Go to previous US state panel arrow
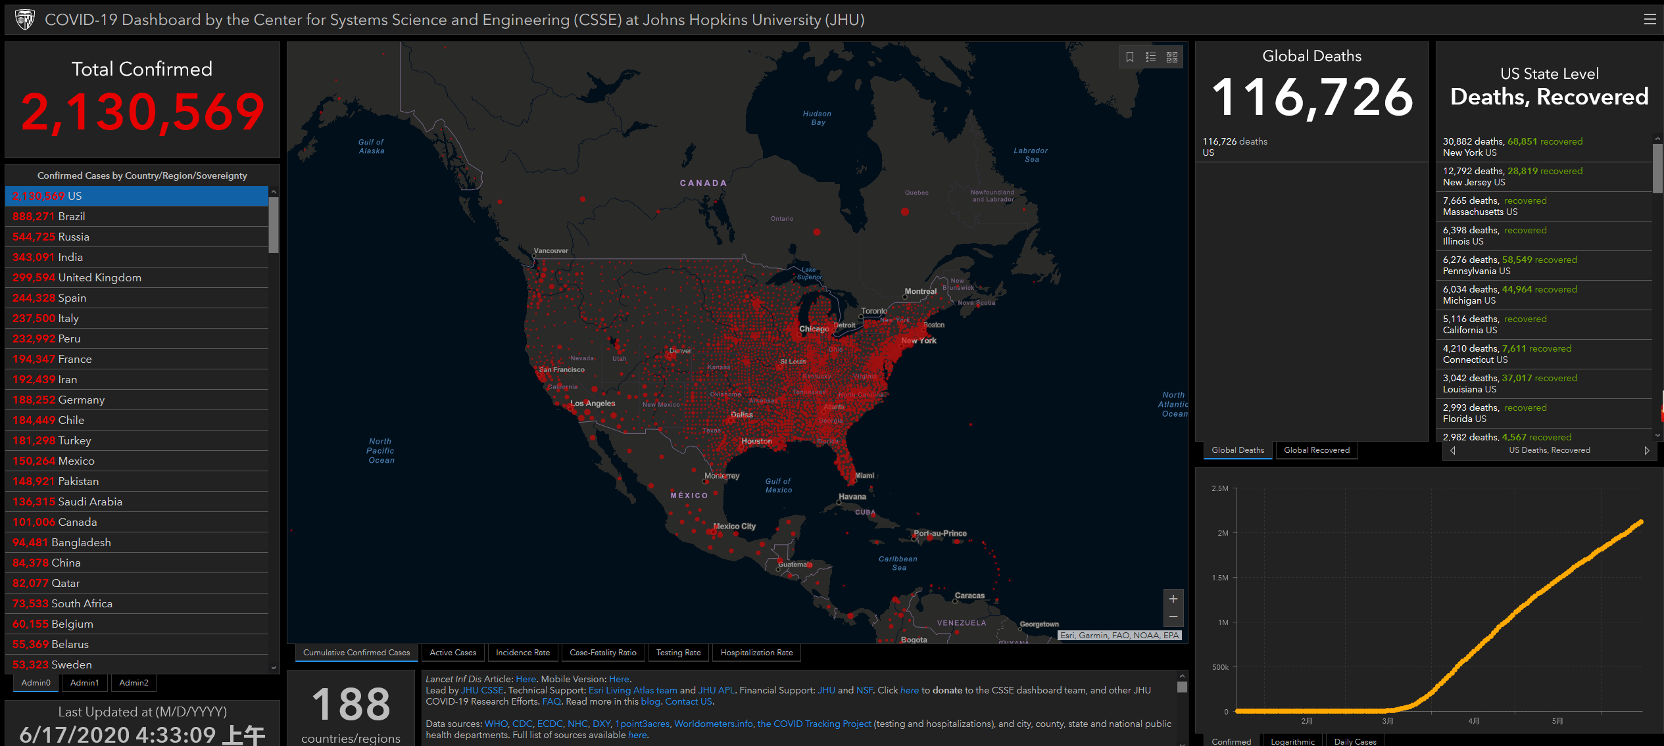Screen dimensions: 1664x746 [x=1452, y=451]
